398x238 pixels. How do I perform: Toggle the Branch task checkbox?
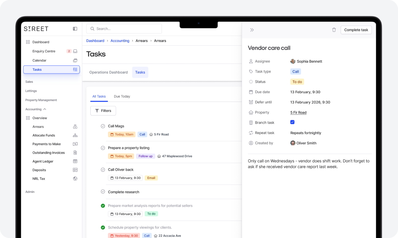[293, 123]
